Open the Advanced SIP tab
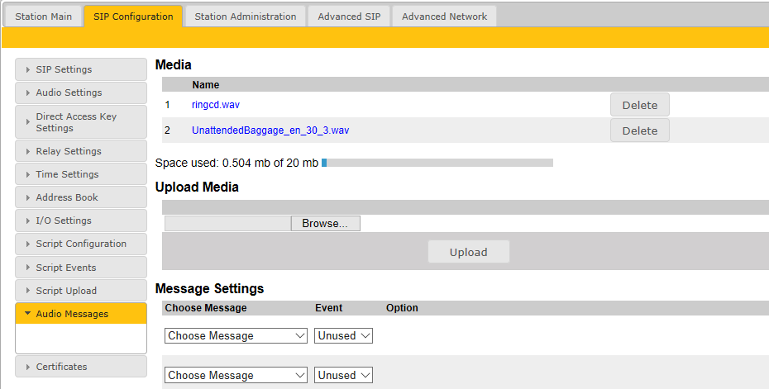The height and width of the screenshot is (389, 769). coord(349,17)
